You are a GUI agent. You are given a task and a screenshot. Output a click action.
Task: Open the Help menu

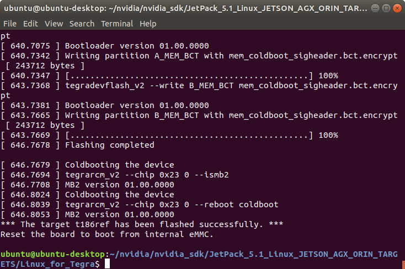tap(148, 24)
